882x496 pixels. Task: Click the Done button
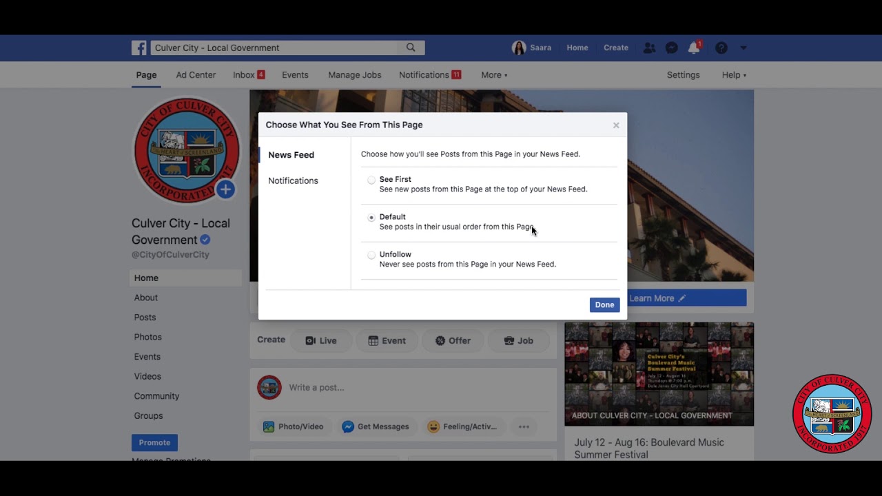point(604,305)
